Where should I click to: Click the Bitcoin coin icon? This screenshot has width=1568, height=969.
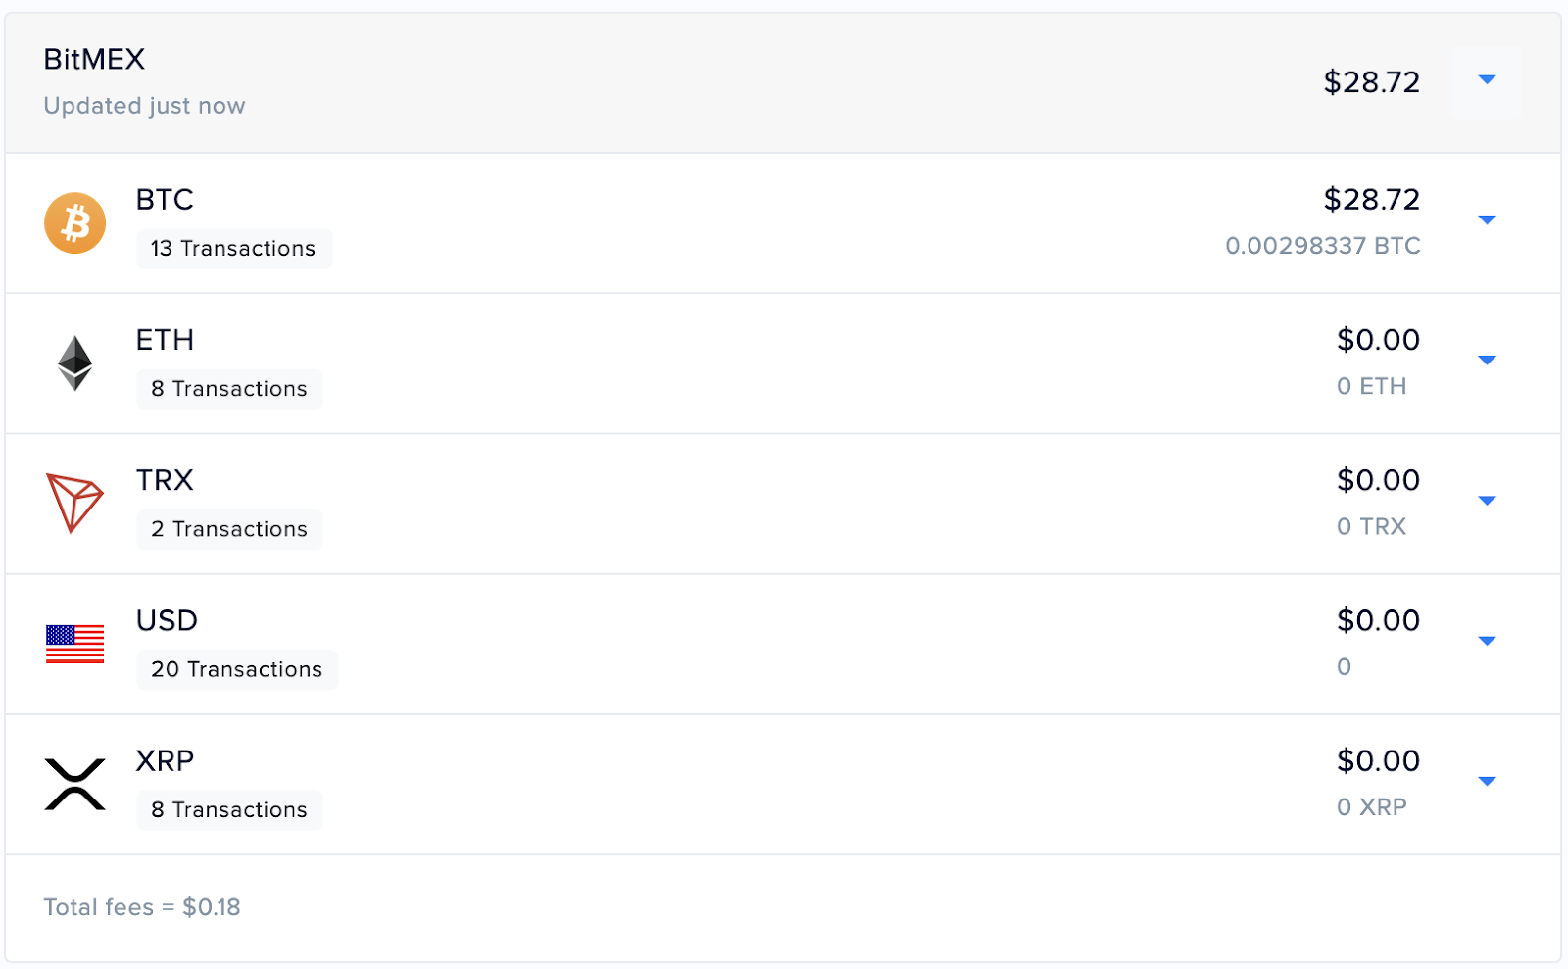point(74,223)
